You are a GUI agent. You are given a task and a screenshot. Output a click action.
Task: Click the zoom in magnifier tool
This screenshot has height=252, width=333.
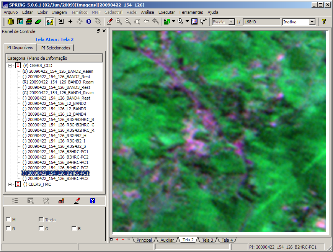tap(119, 21)
